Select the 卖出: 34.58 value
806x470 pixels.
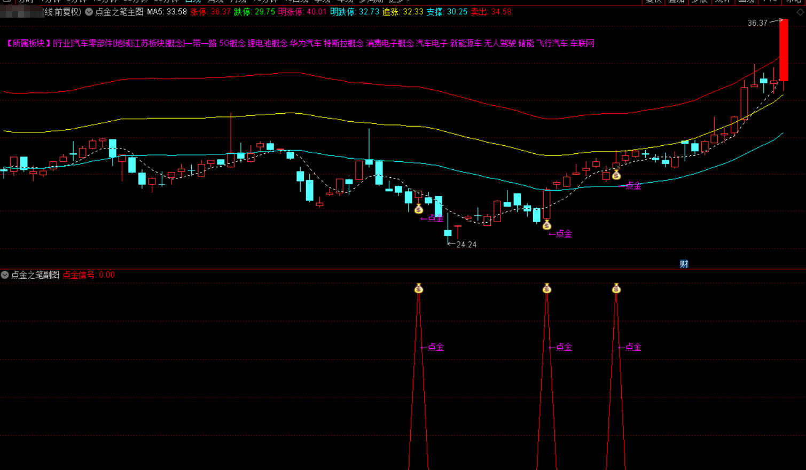point(491,12)
